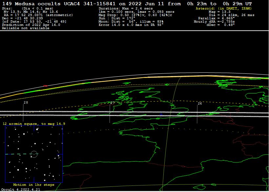Screen dimensions: 269x192
Task: Click the yellow 'Asteroid: (in DAMIT, ISAM)' heading
Action: point(221,8)
